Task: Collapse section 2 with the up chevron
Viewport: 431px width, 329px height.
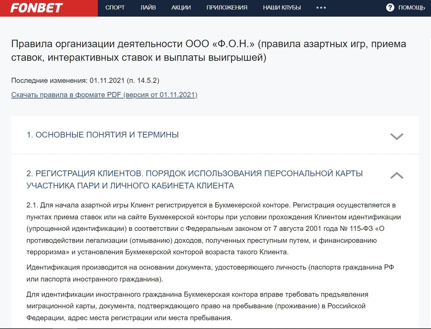Action: [x=397, y=175]
